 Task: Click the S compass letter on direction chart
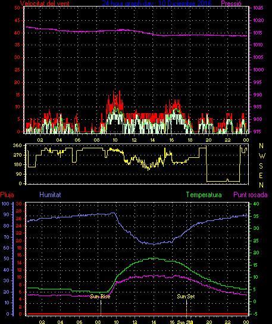[x=261, y=166]
